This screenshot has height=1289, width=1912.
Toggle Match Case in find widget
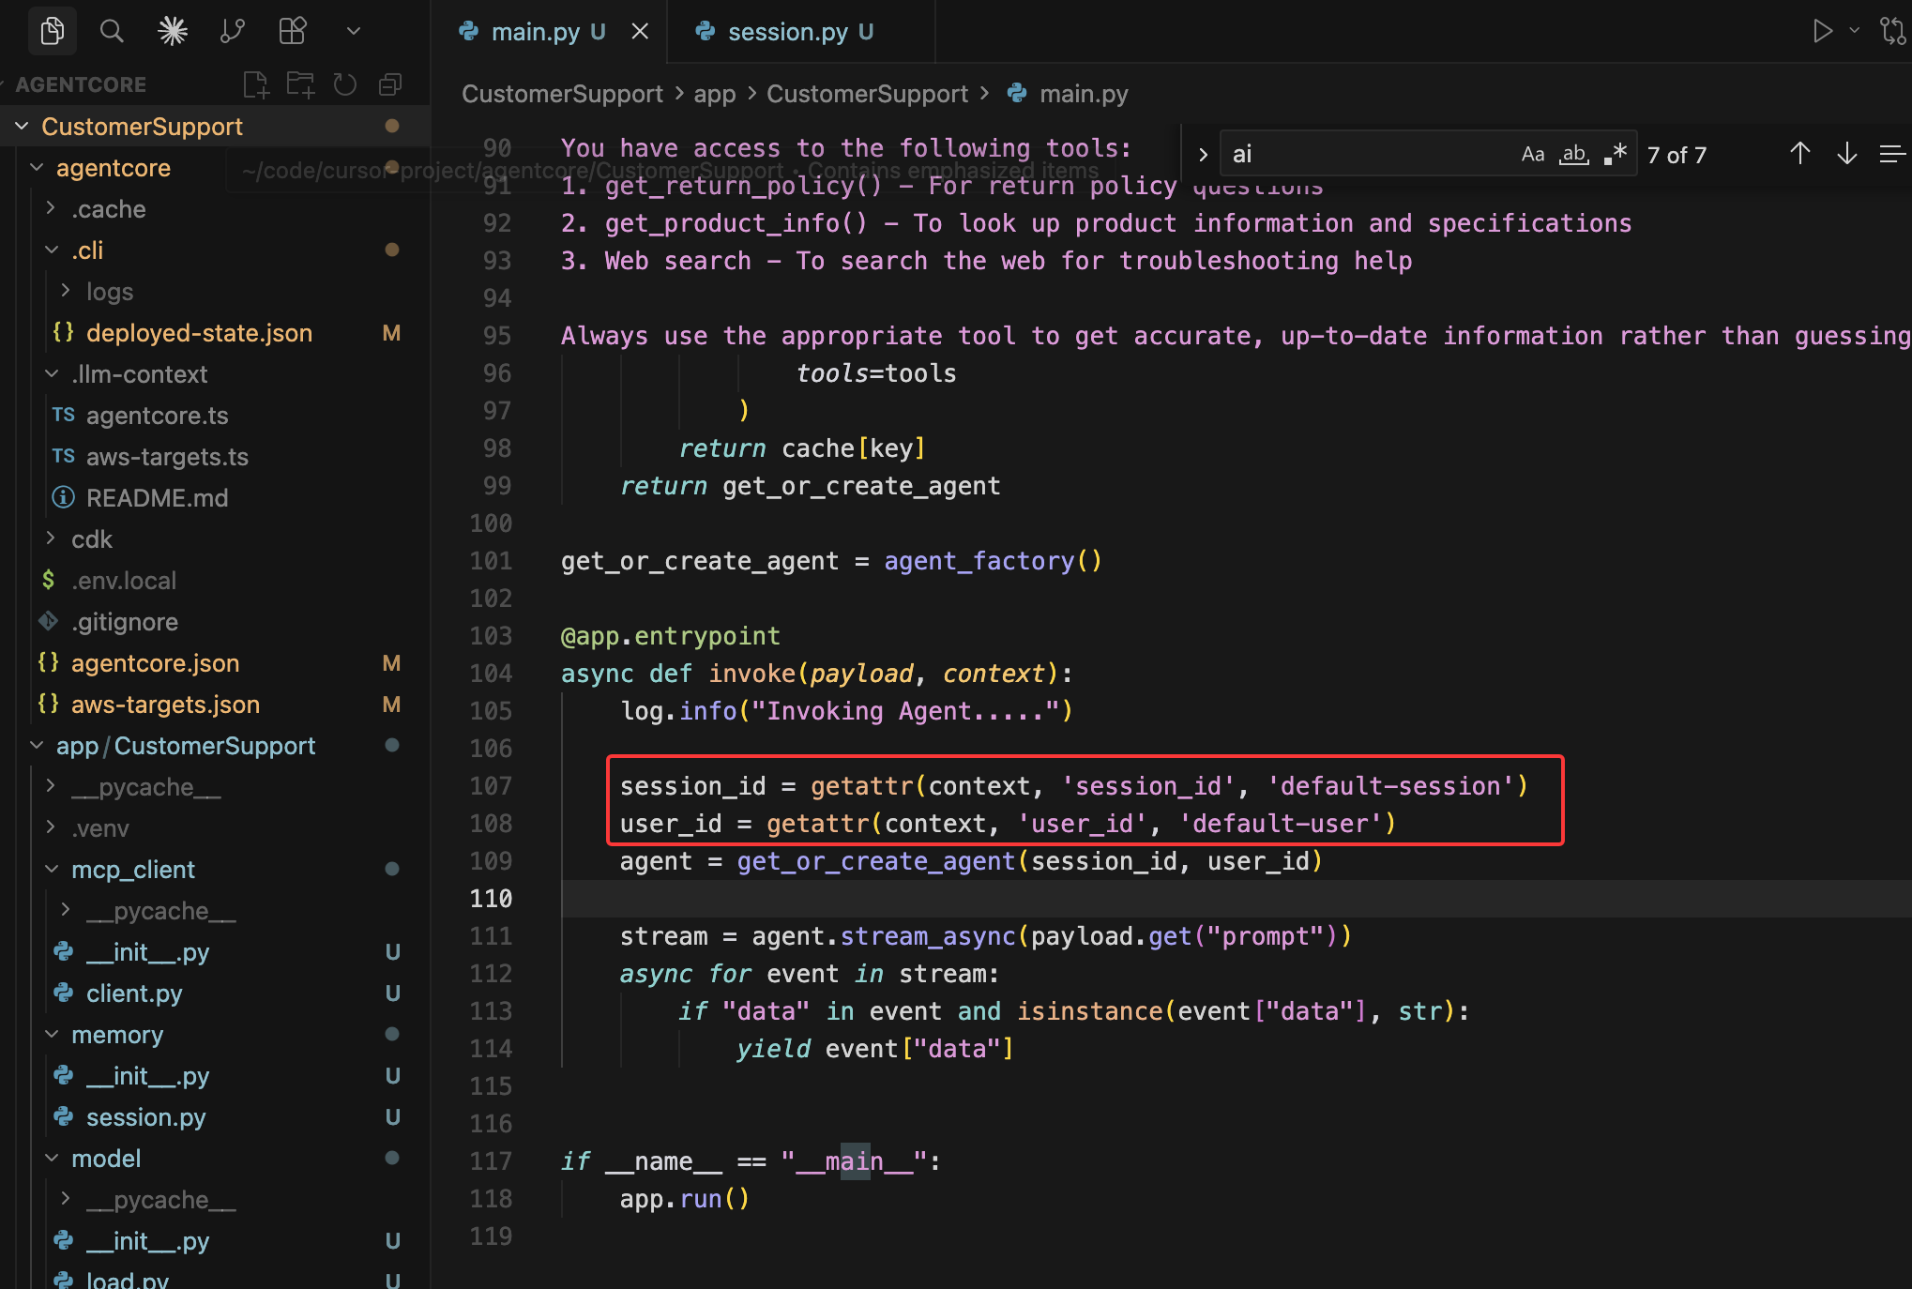(1532, 154)
